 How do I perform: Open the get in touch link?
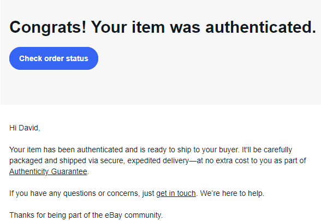click(x=176, y=193)
